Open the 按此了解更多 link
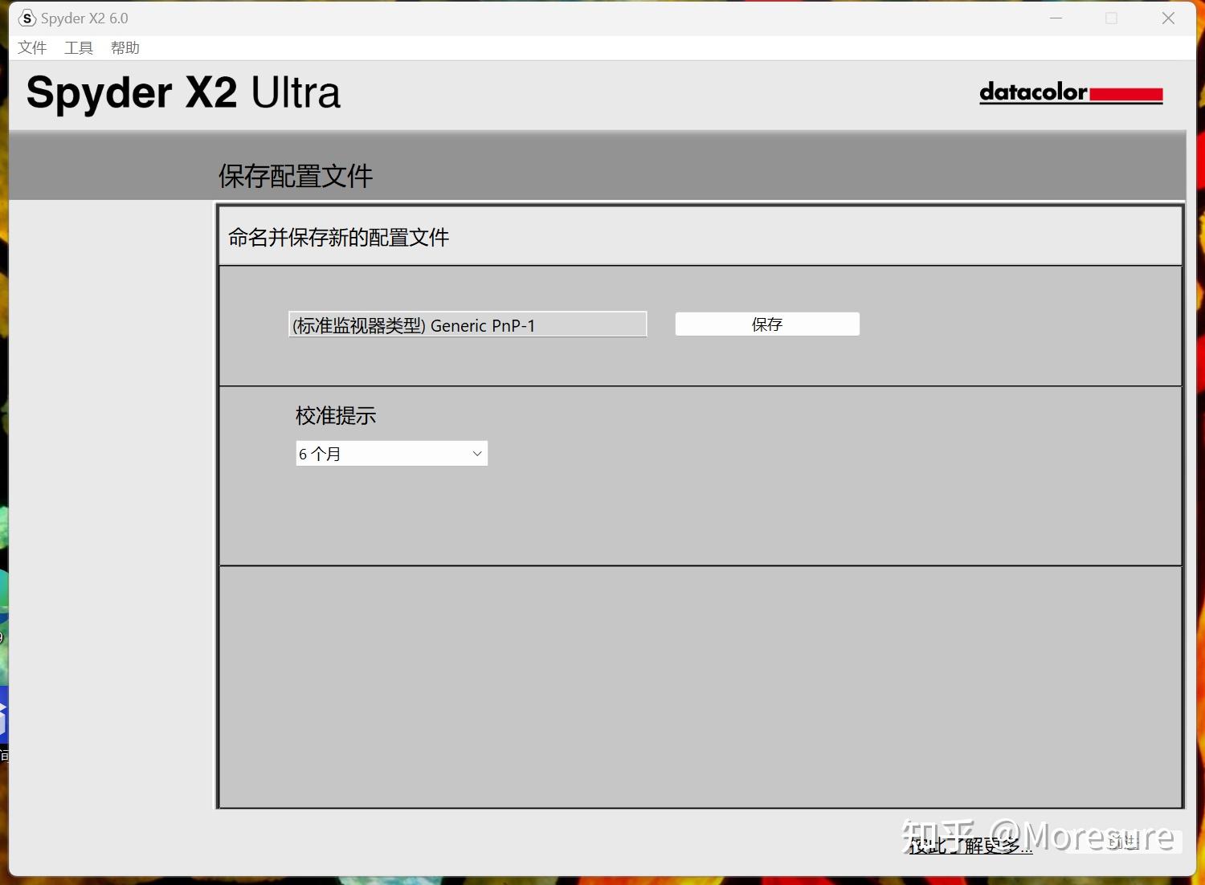The height and width of the screenshot is (885, 1205). click(x=968, y=845)
